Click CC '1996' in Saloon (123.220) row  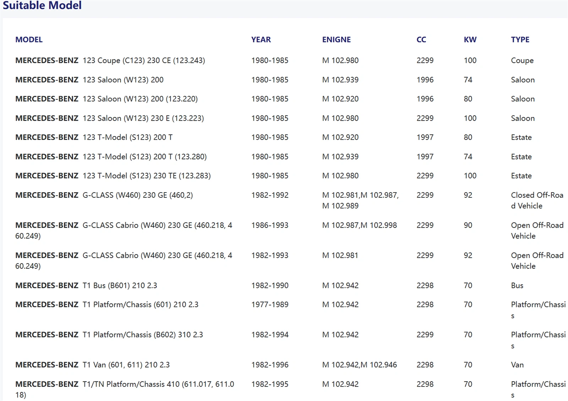[x=425, y=99]
